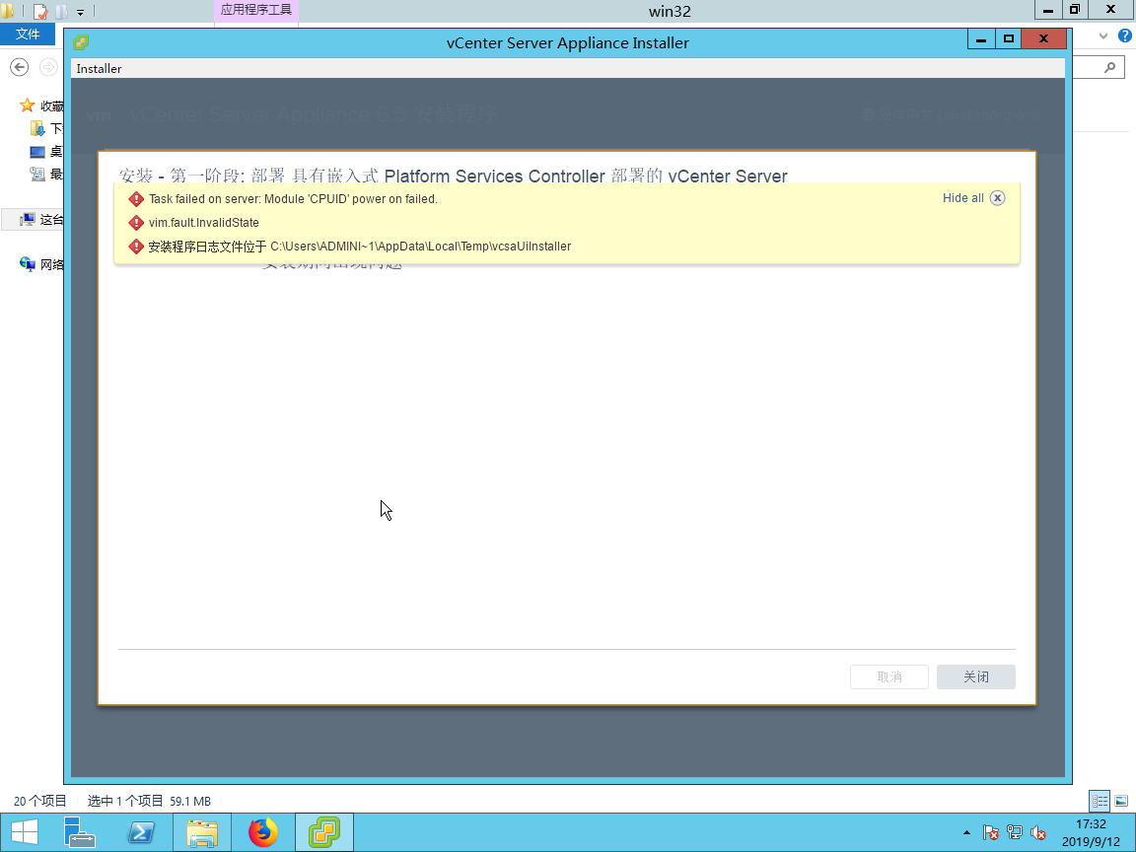Click the network tray icon

(x=1015, y=832)
